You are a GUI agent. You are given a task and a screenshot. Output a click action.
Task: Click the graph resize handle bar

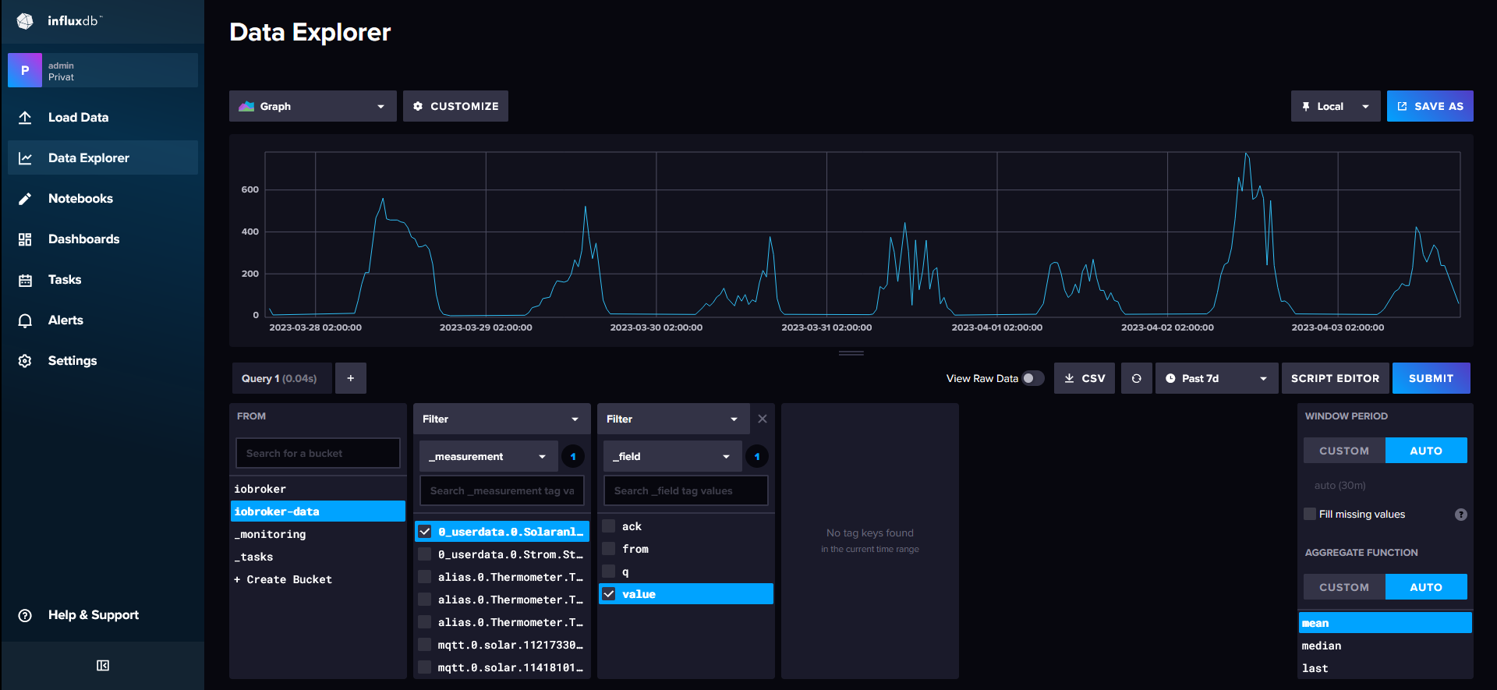[x=851, y=353]
